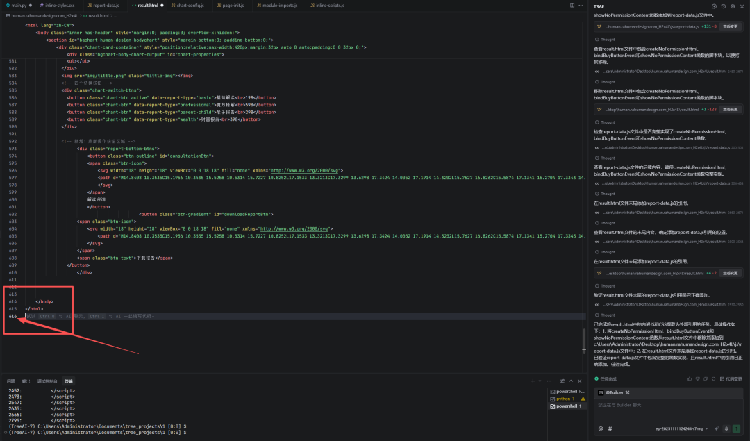
Task: Select the 终端 (Terminal) panel tab
Action: tap(68, 381)
